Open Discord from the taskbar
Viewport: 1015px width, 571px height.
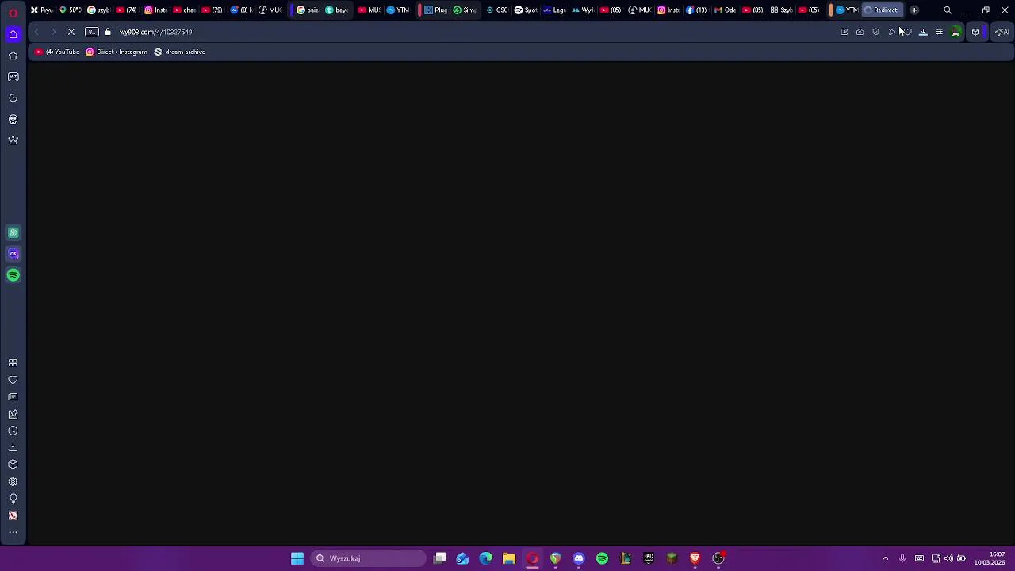[x=579, y=558]
